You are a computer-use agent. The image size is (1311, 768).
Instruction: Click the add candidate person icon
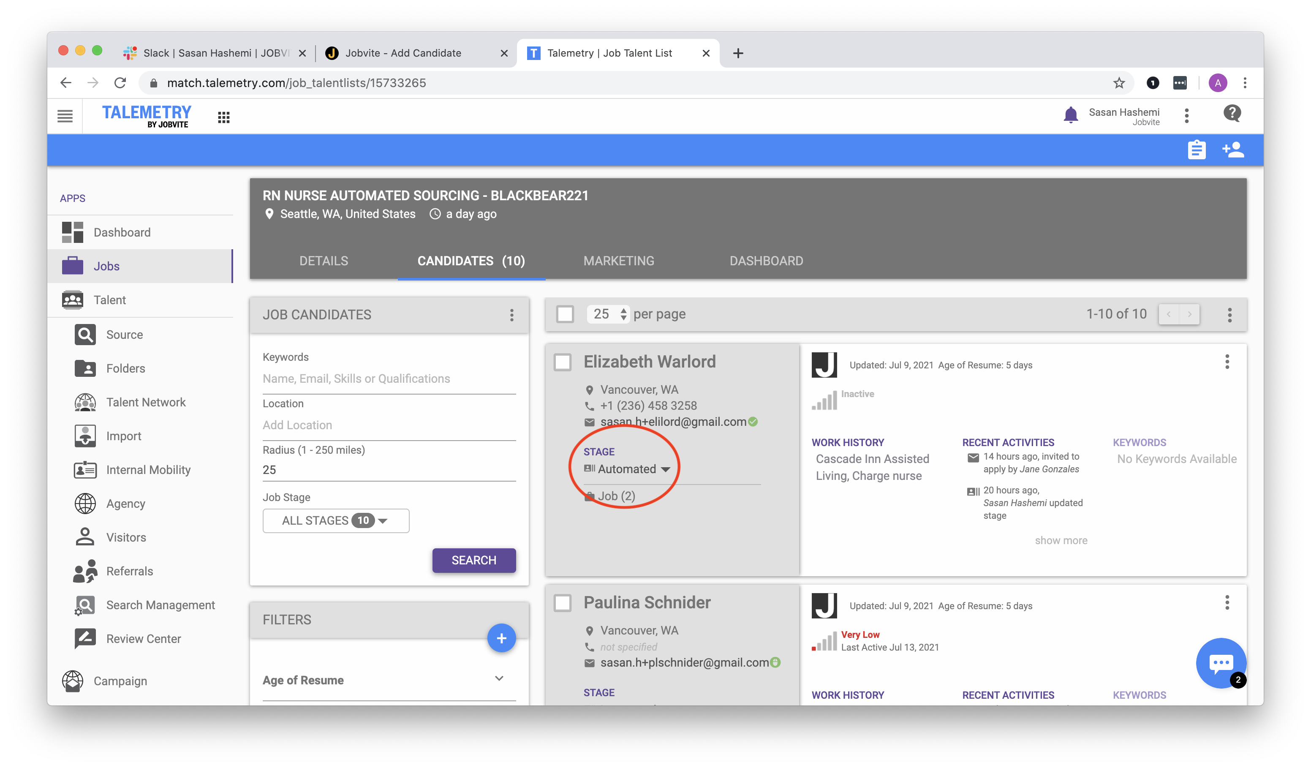pyautogui.click(x=1232, y=150)
